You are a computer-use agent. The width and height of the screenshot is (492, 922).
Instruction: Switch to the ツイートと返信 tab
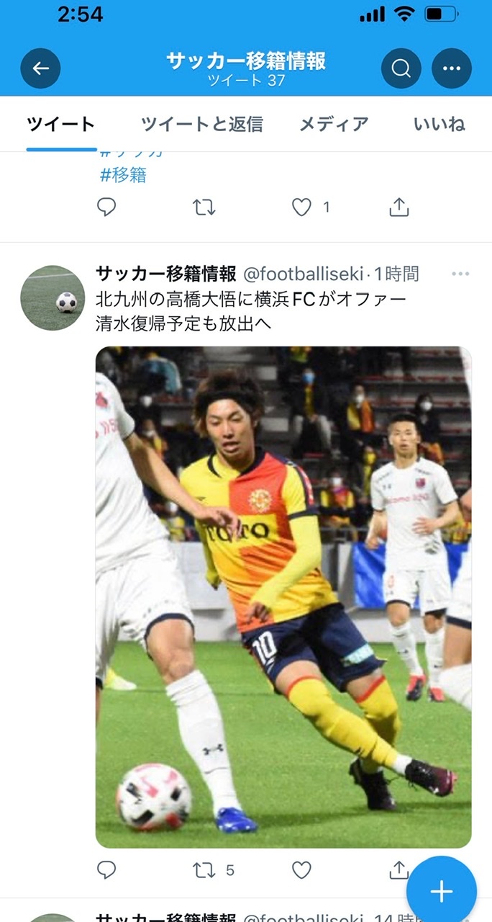coord(201,124)
